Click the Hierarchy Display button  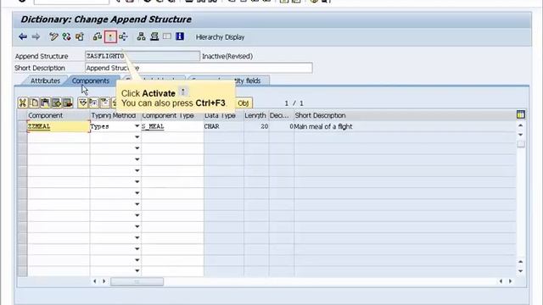[x=221, y=37]
